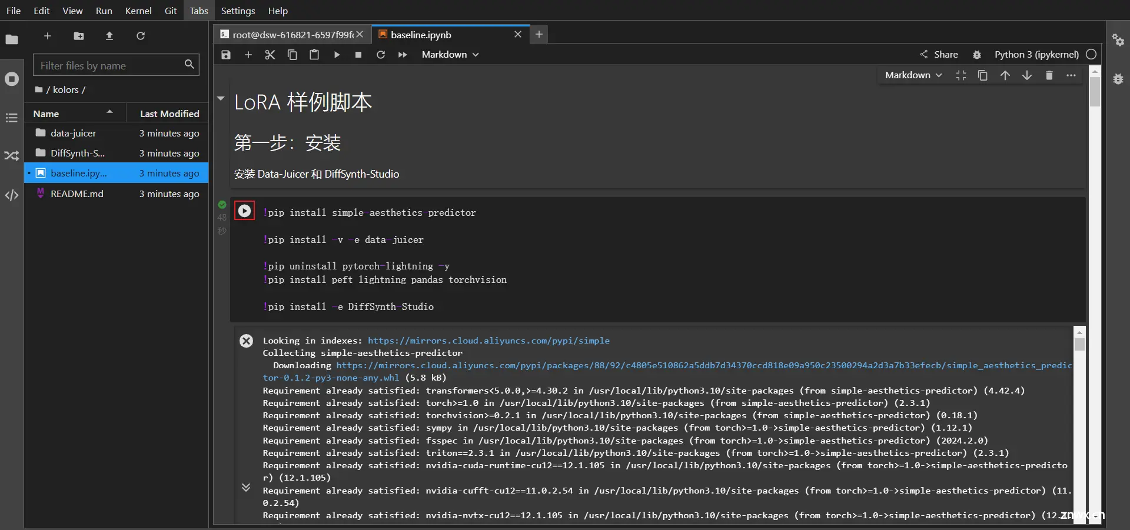Open the Table of Contents panel
The image size is (1130, 530).
(12, 118)
